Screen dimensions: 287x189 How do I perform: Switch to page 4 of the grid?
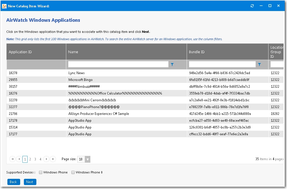pyautogui.click(x=40, y=159)
